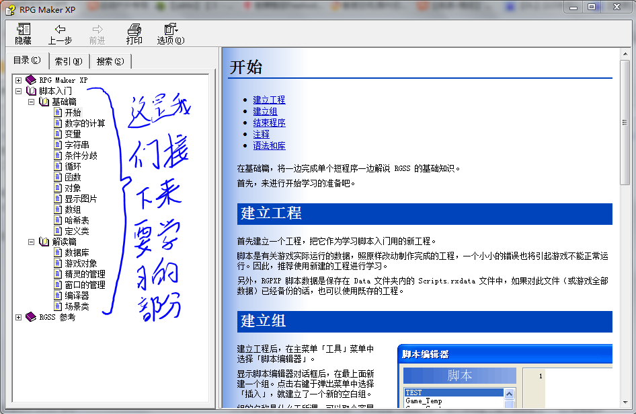
Task: Select the 对象 topic in the tree
Action: (73, 188)
